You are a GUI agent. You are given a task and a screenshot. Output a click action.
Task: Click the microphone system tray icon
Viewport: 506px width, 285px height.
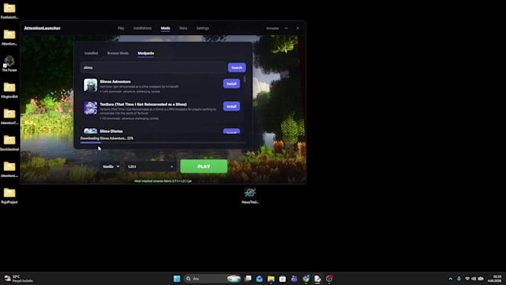click(x=459, y=278)
